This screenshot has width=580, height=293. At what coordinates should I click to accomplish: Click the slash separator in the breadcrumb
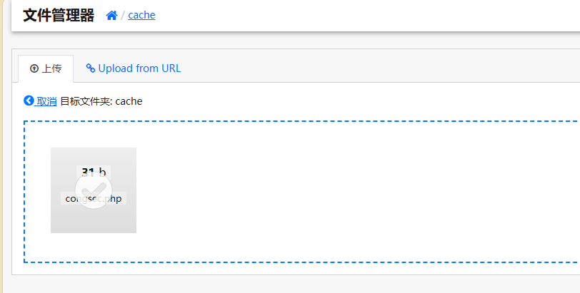point(122,15)
